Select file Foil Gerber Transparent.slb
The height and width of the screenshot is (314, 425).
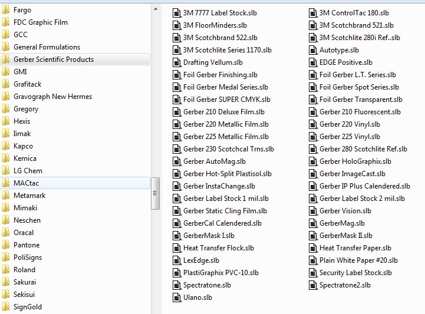point(361,100)
